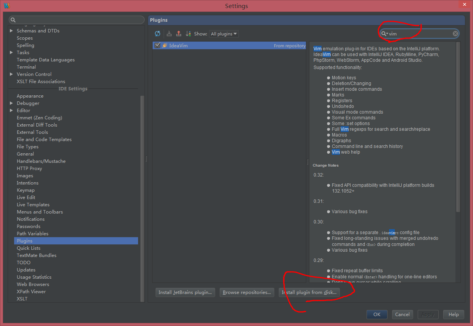Open XSLT settings at list bottom

coord(22,299)
